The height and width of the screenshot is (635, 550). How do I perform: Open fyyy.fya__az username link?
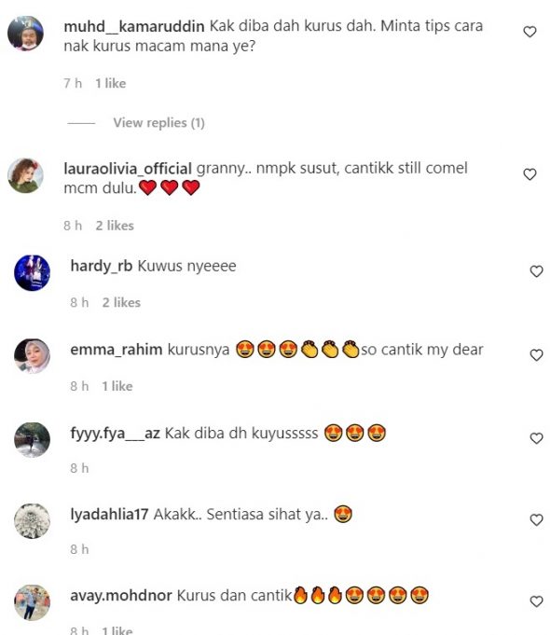click(x=115, y=434)
